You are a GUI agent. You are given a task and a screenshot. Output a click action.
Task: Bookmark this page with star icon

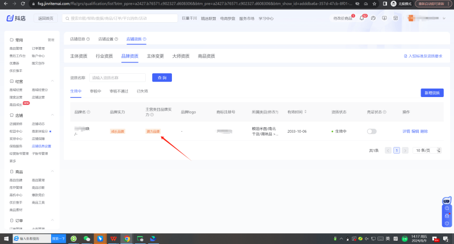tap(375, 4)
